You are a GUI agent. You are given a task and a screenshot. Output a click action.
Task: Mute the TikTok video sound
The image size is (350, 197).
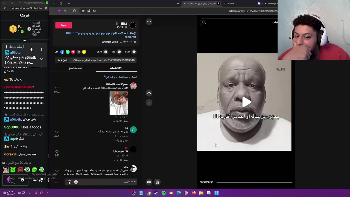[x=149, y=182]
